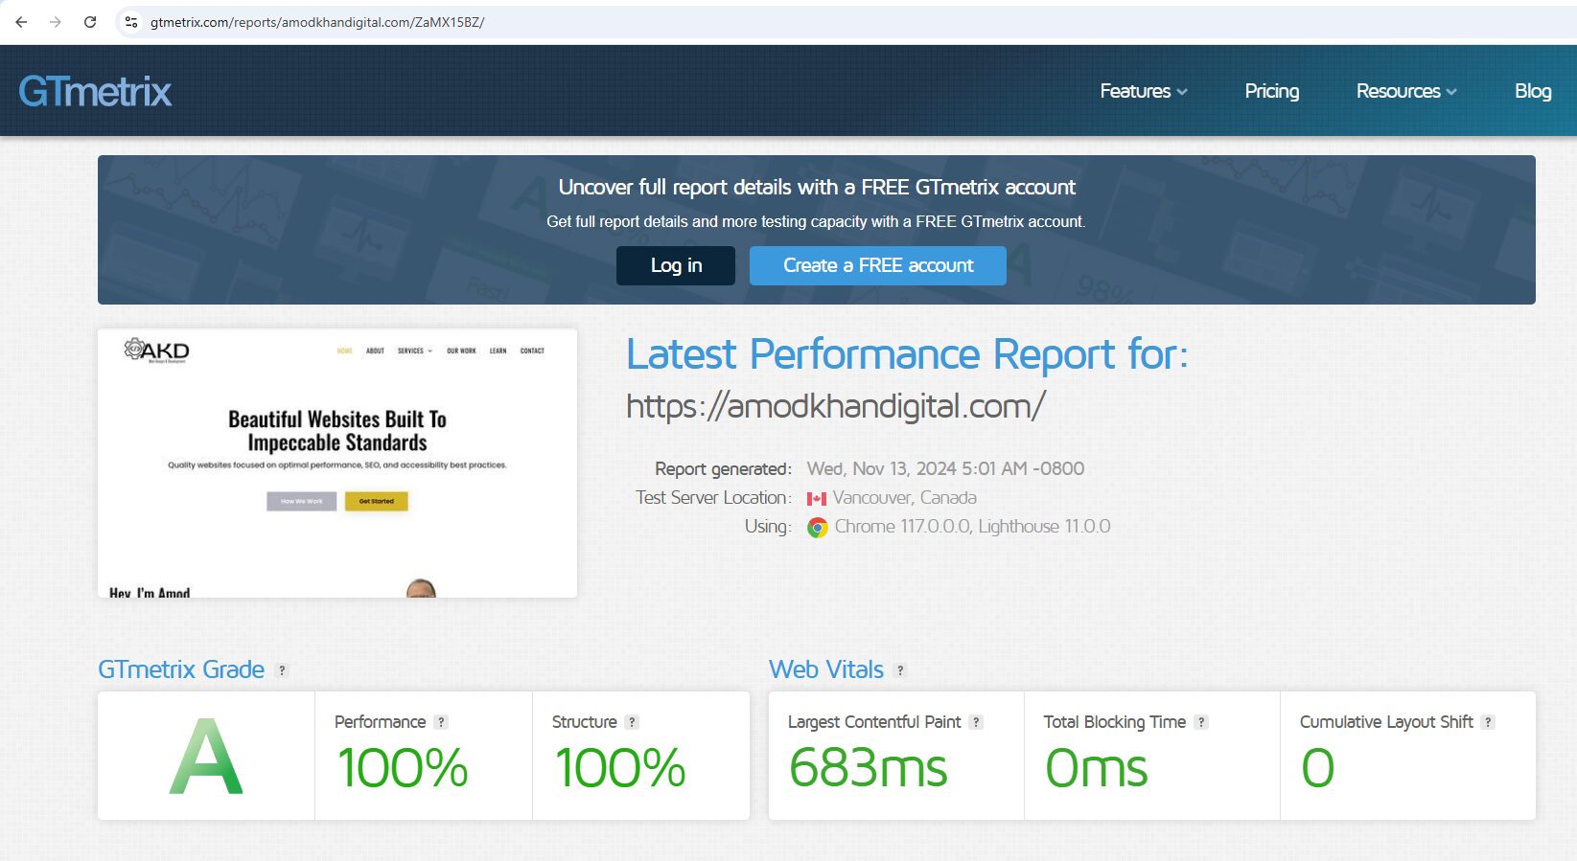Open the Performance score help icon
Image resolution: width=1577 pixels, height=861 pixels.
(x=441, y=722)
